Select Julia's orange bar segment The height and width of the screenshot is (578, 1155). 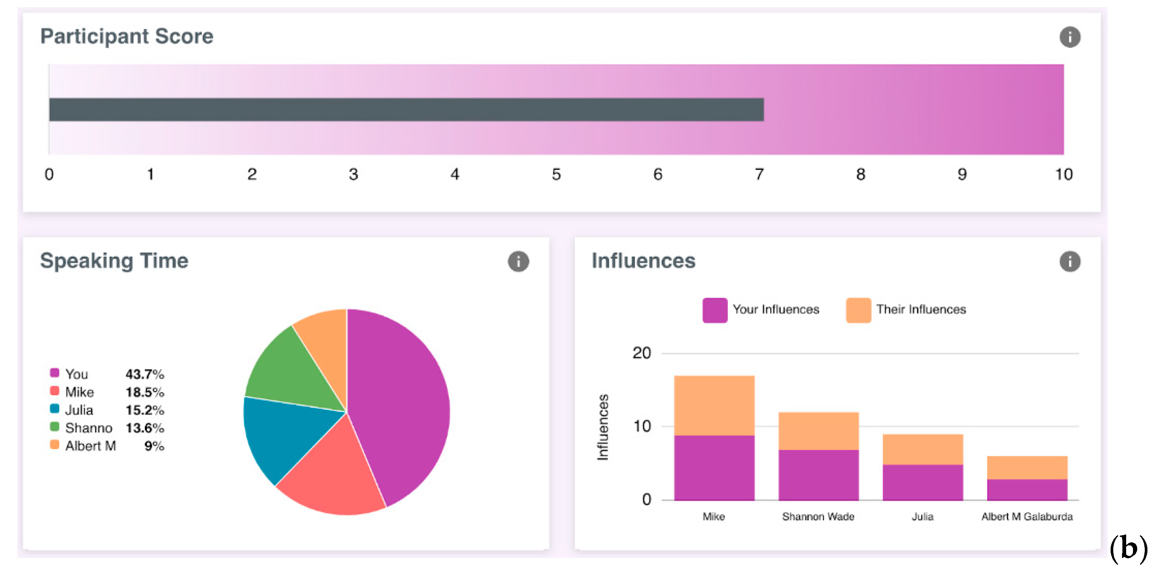[922, 449]
